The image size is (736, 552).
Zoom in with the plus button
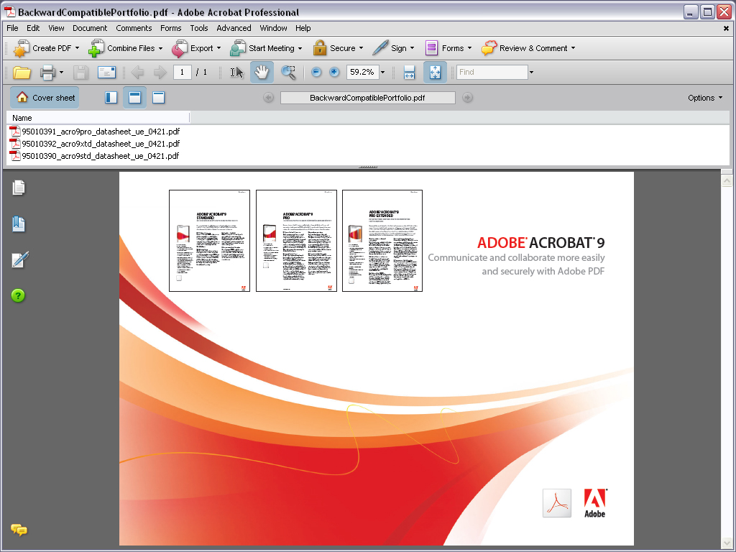click(x=334, y=72)
